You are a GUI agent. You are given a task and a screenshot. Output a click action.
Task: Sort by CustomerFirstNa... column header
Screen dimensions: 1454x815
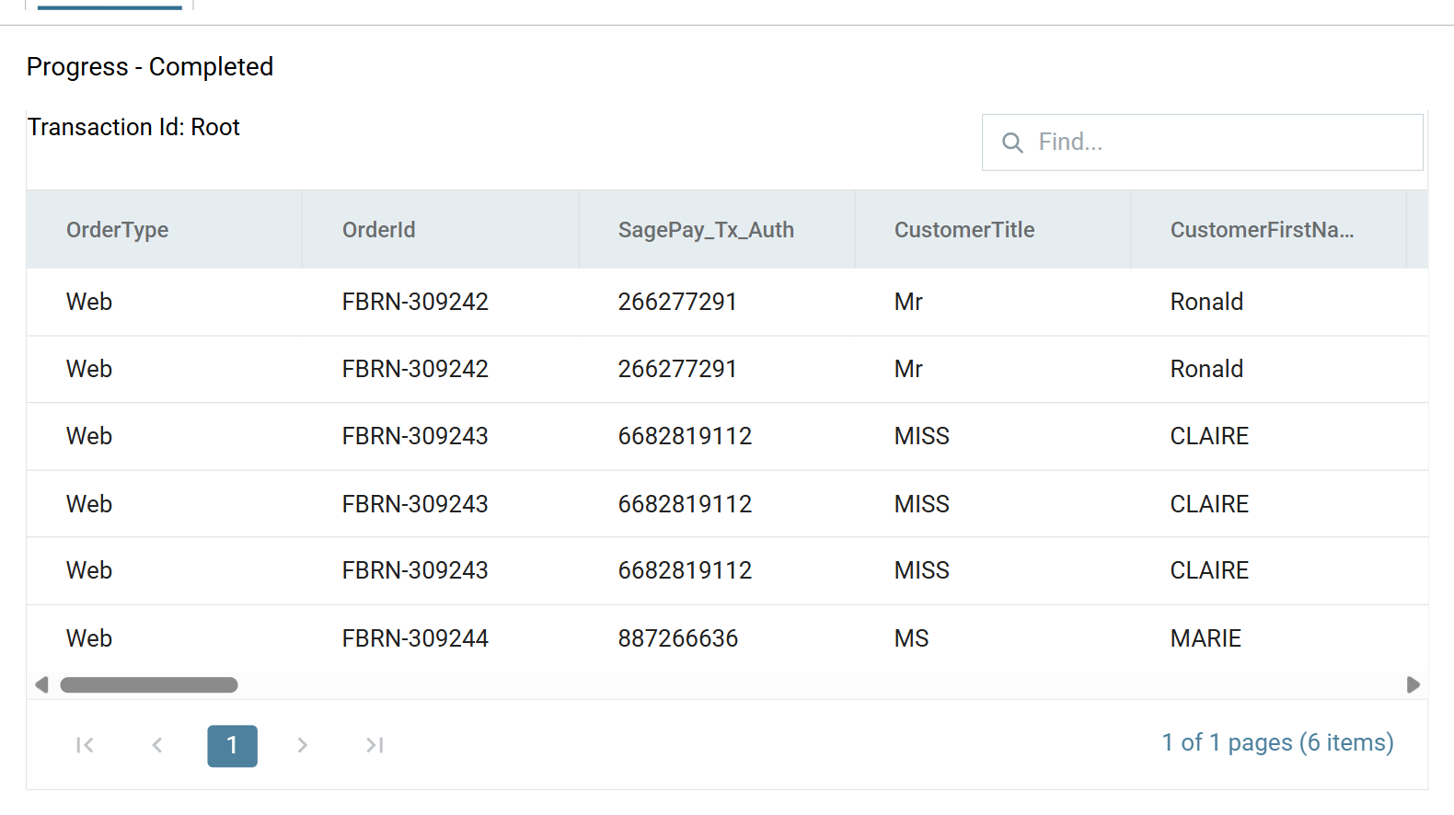tap(1269, 230)
